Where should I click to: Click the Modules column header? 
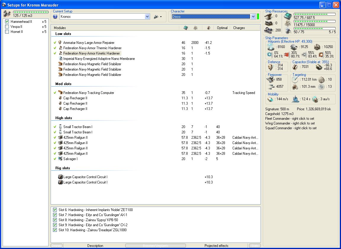pyautogui.click(x=115, y=28)
